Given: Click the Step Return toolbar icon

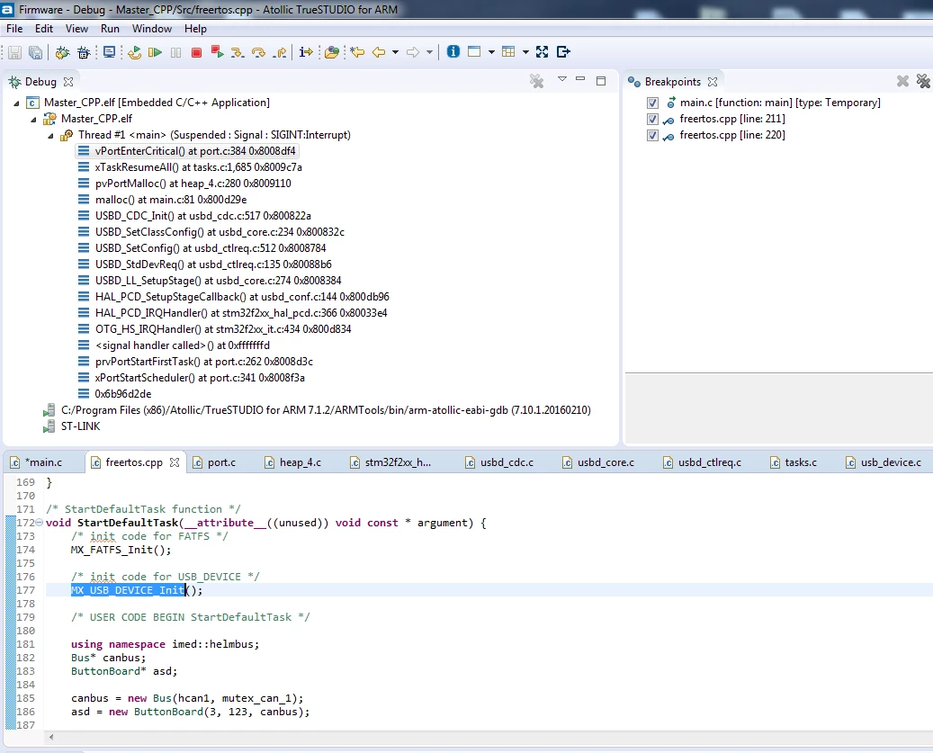Looking at the screenshot, I should point(280,52).
